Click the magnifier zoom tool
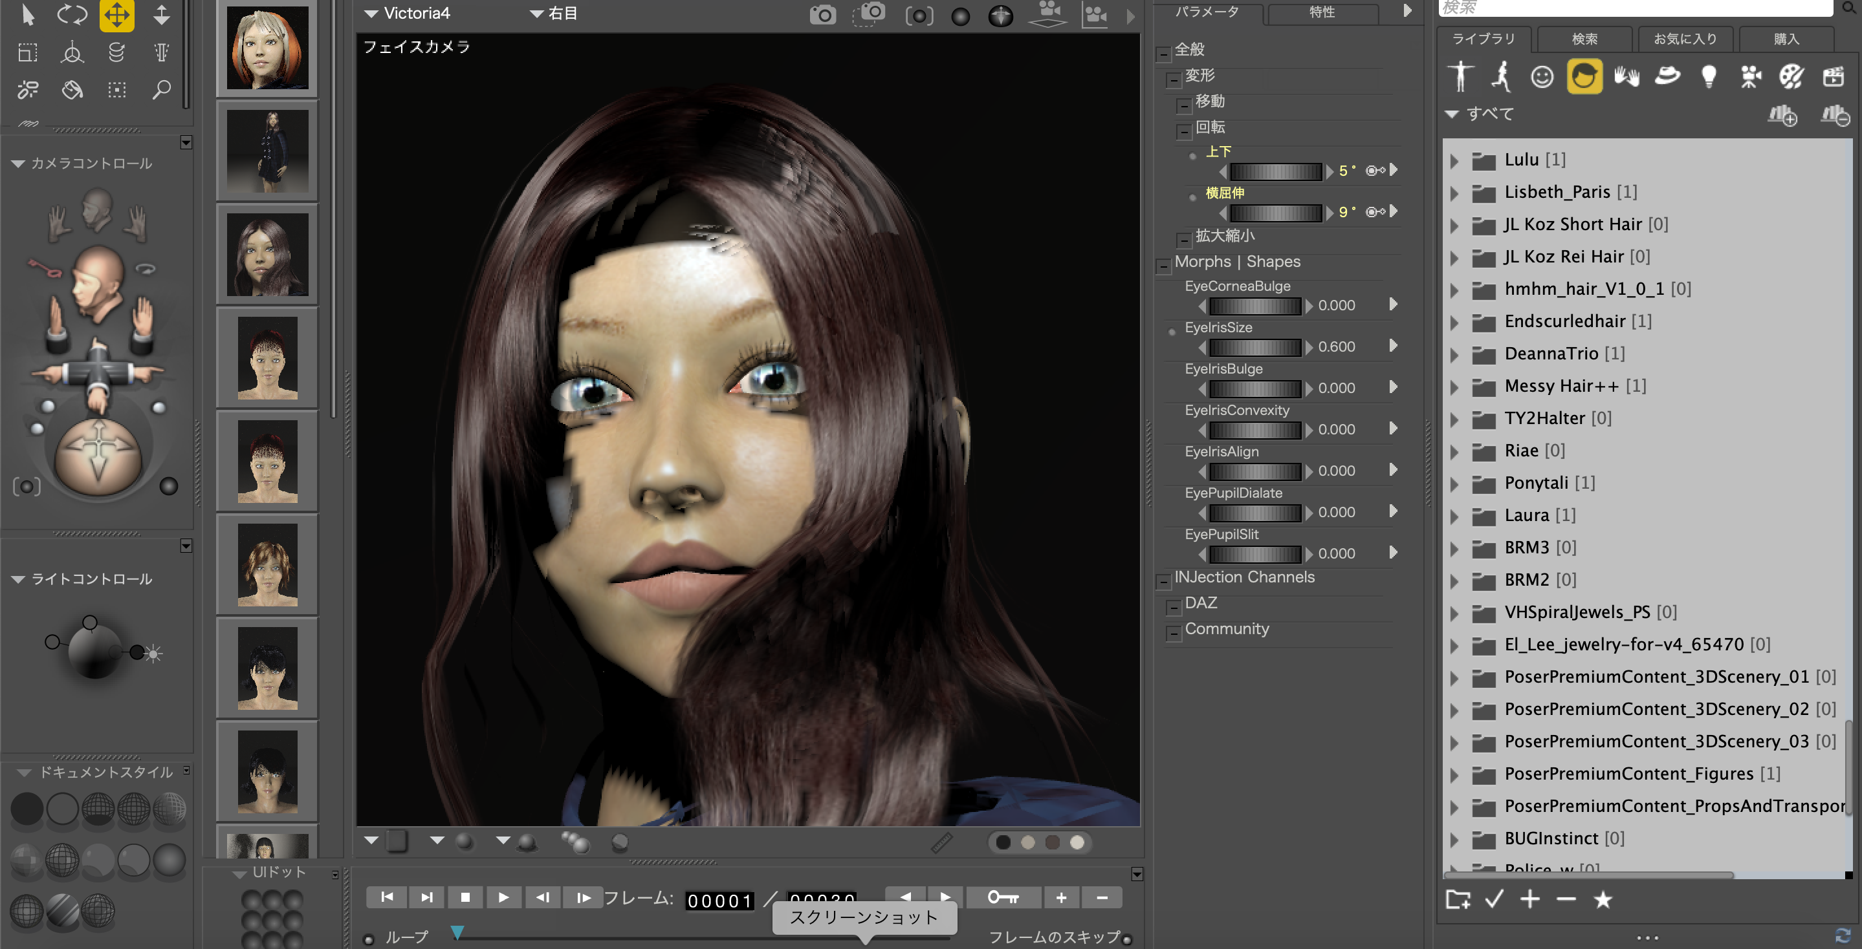The image size is (1862, 949). click(161, 90)
